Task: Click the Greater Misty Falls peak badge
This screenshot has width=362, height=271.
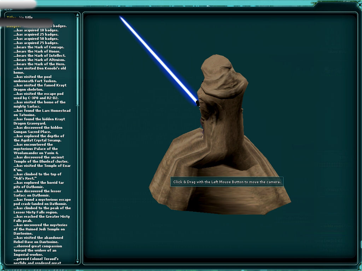Action: pos(42,218)
